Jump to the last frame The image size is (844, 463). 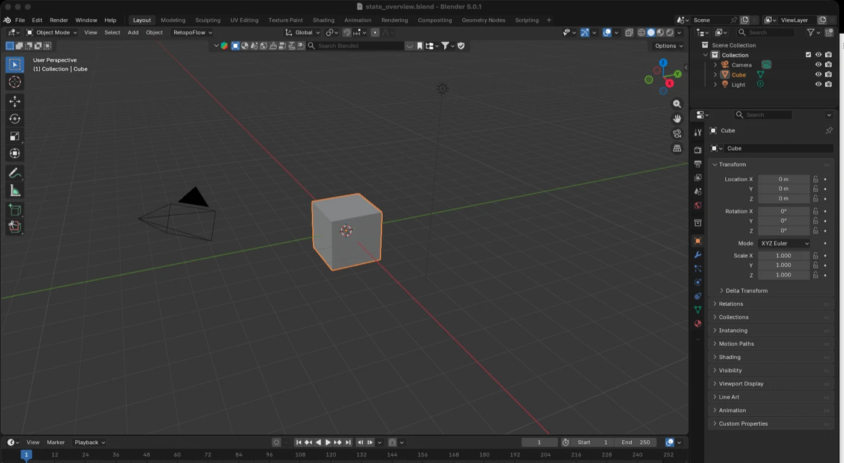point(348,443)
